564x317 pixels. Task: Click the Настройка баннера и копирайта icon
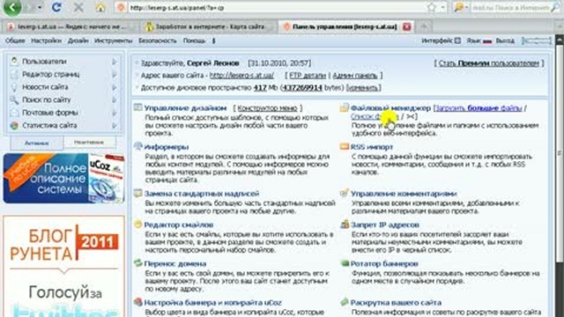point(138,302)
